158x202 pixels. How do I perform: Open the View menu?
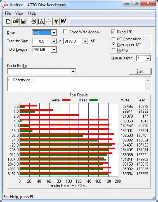(19, 13)
